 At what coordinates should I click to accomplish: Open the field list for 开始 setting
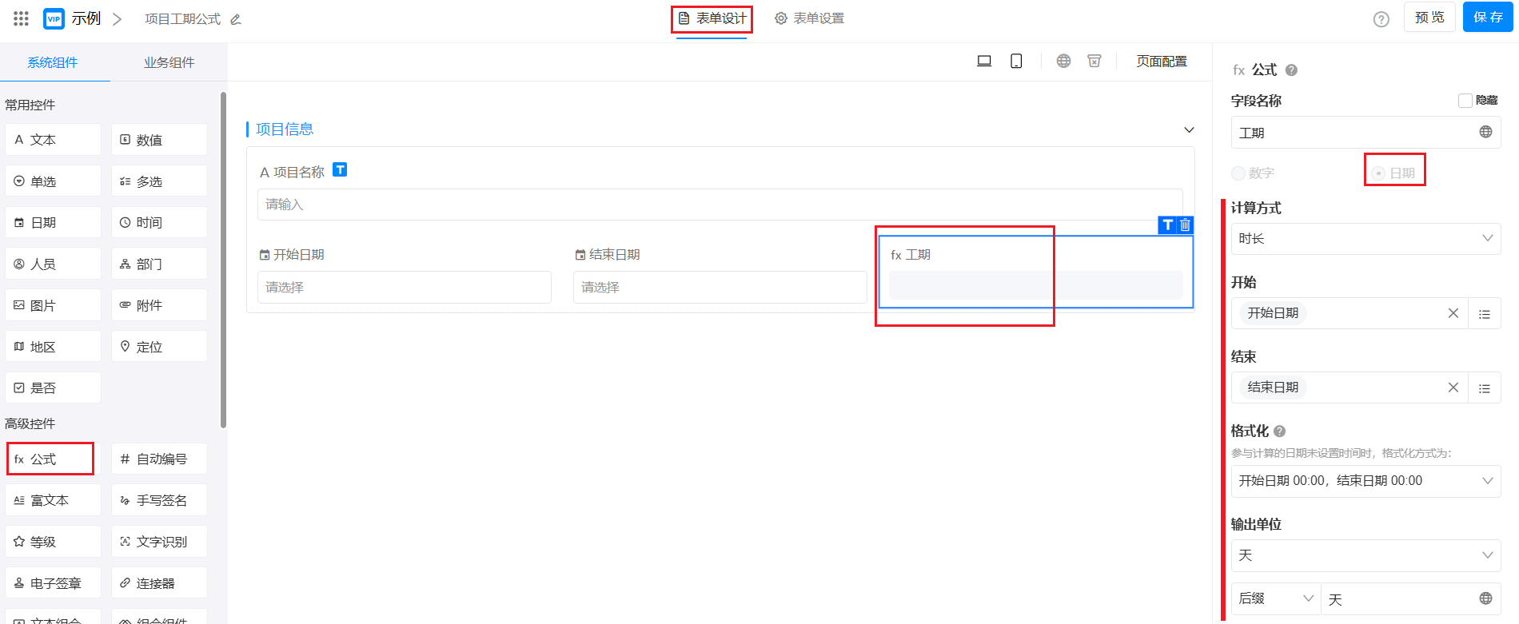click(x=1484, y=314)
